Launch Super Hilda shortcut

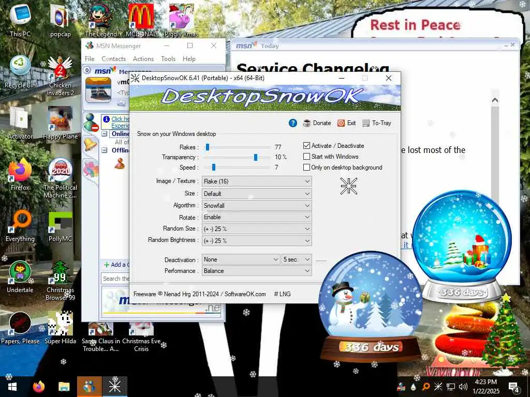(x=60, y=328)
